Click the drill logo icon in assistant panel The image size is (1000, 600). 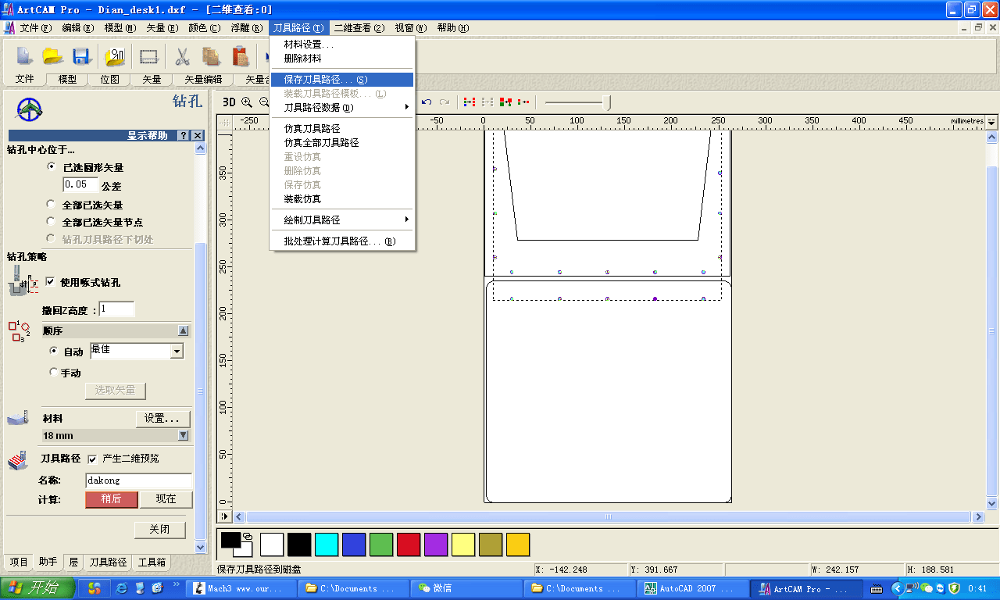tap(30, 109)
